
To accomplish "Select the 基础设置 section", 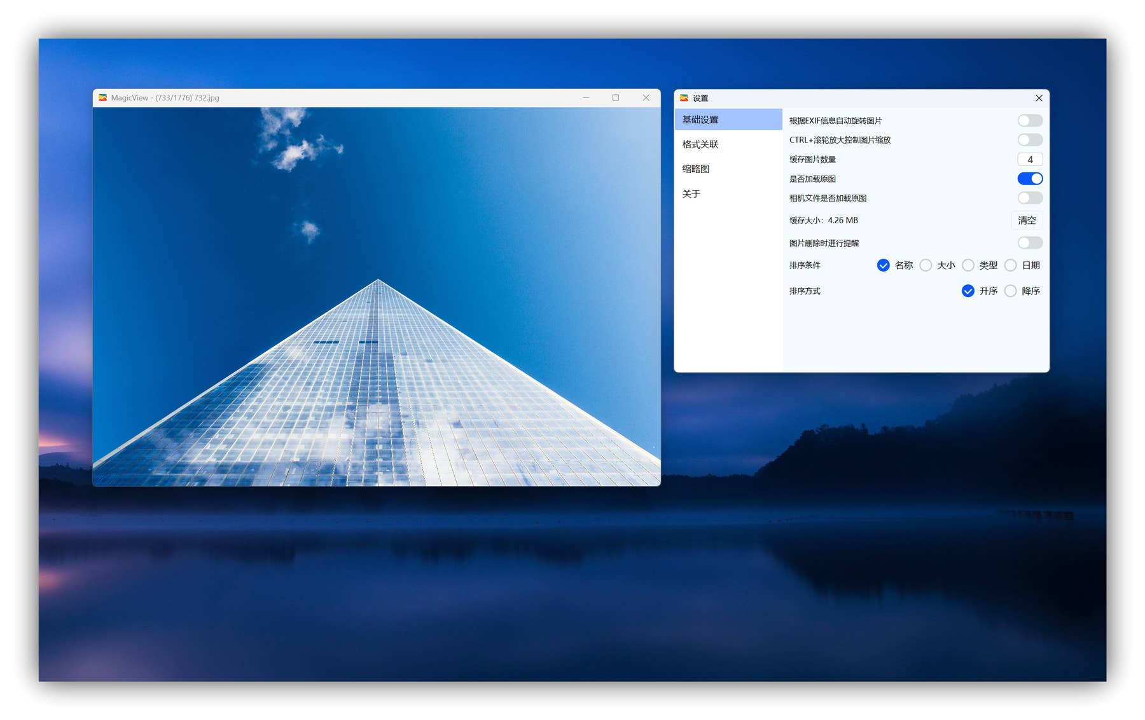I will point(700,119).
